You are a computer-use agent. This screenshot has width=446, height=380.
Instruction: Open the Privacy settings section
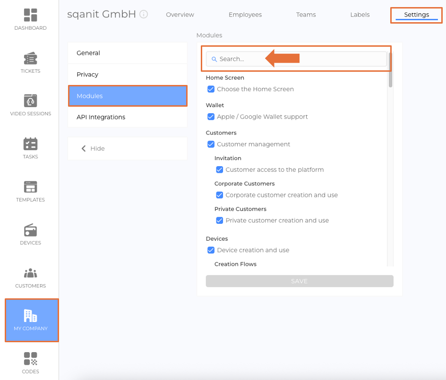88,74
